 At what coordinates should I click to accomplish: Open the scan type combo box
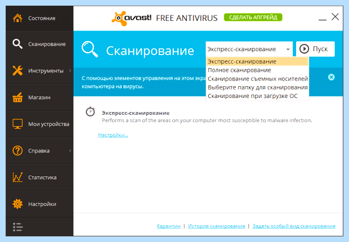pos(249,49)
